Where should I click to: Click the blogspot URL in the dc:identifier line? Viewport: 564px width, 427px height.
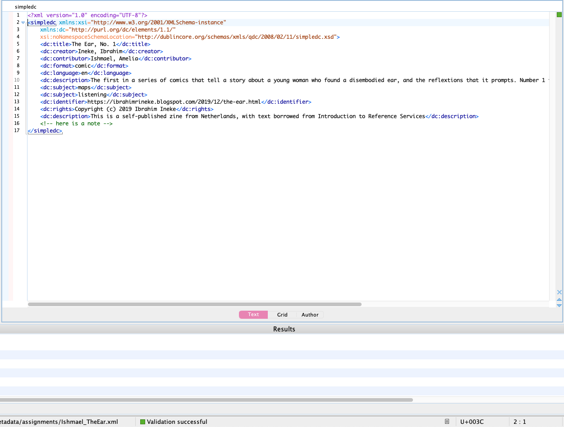coord(174,102)
